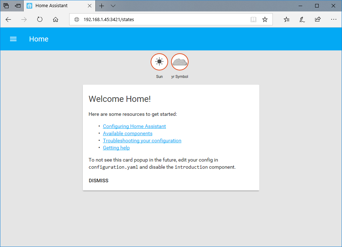
Task: Dismiss the Welcome Home card
Action: pos(99,181)
